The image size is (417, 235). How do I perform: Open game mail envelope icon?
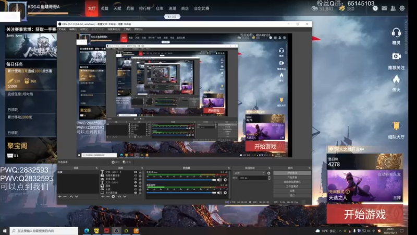point(384,8)
